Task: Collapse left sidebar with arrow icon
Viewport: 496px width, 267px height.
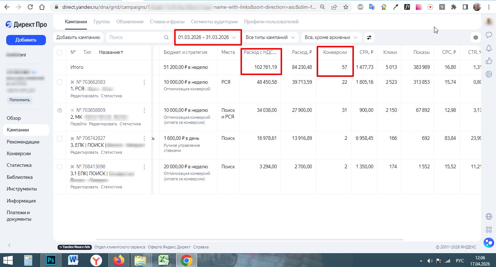Action: 9,246
